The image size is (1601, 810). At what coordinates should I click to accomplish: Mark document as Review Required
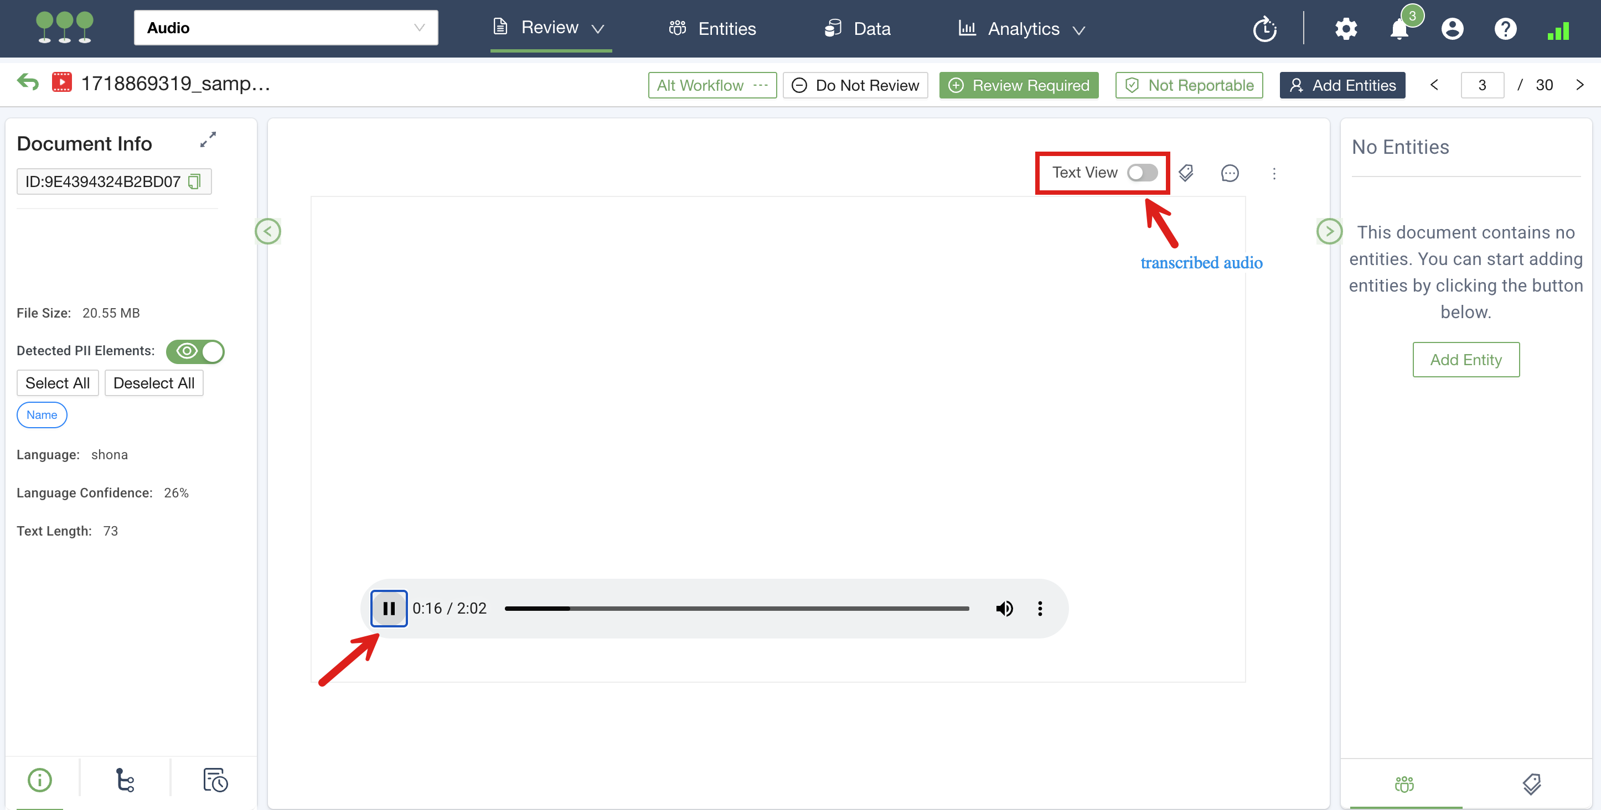(1019, 85)
